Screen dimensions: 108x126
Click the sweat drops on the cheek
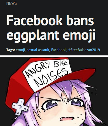(x=80, y=117)
